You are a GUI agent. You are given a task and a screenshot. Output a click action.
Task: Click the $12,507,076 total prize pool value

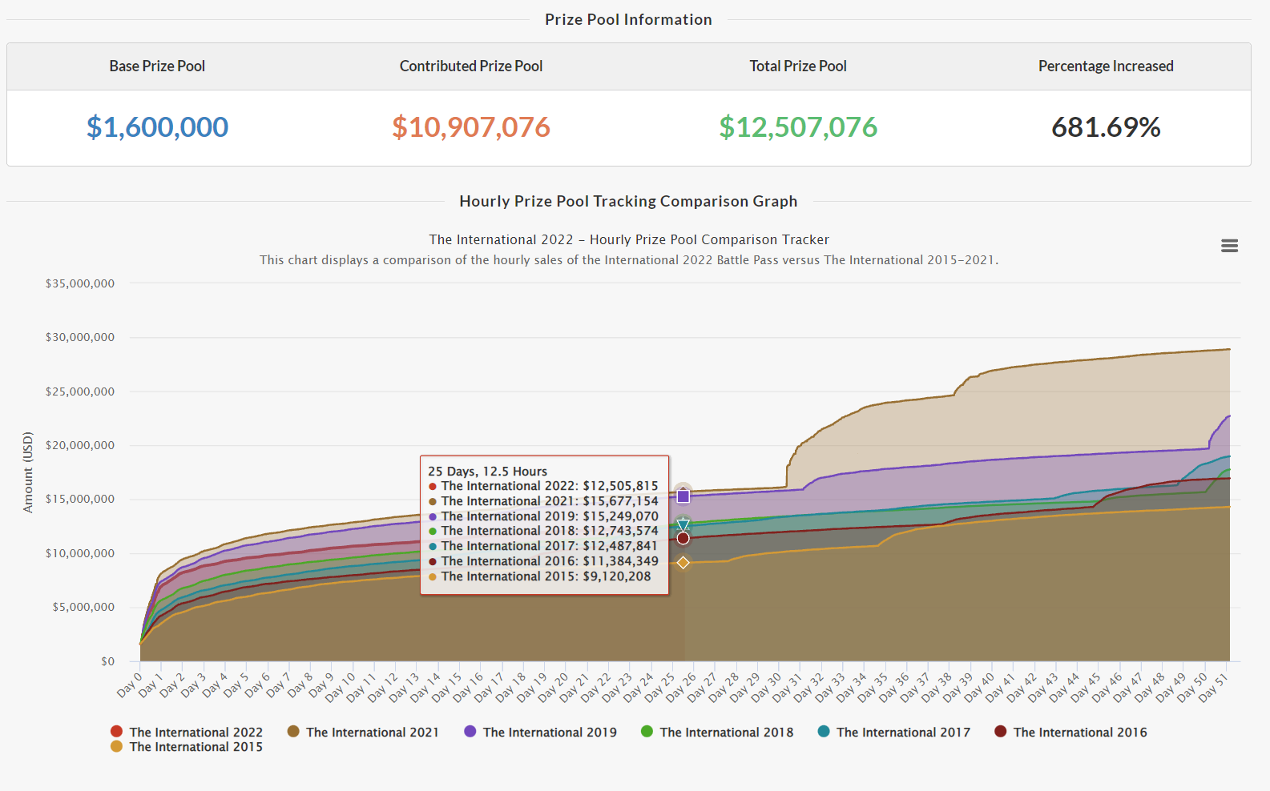click(798, 126)
